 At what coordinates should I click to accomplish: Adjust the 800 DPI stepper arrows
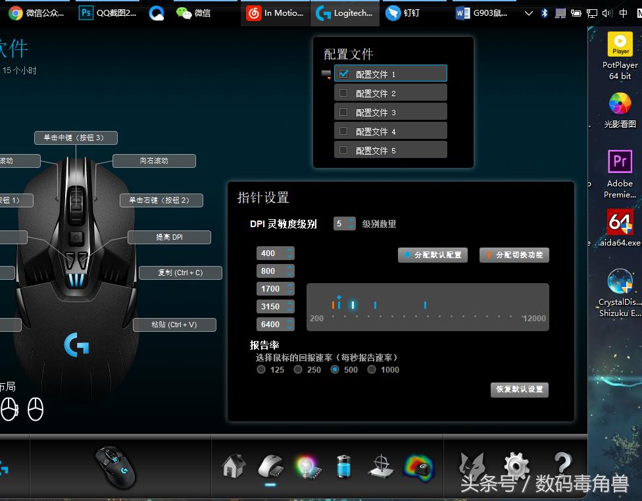click(x=290, y=271)
